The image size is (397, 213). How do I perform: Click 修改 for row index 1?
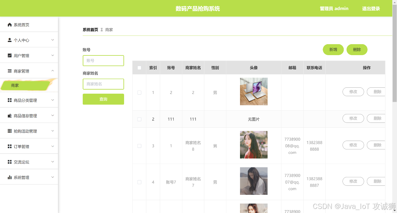[353, 92]
